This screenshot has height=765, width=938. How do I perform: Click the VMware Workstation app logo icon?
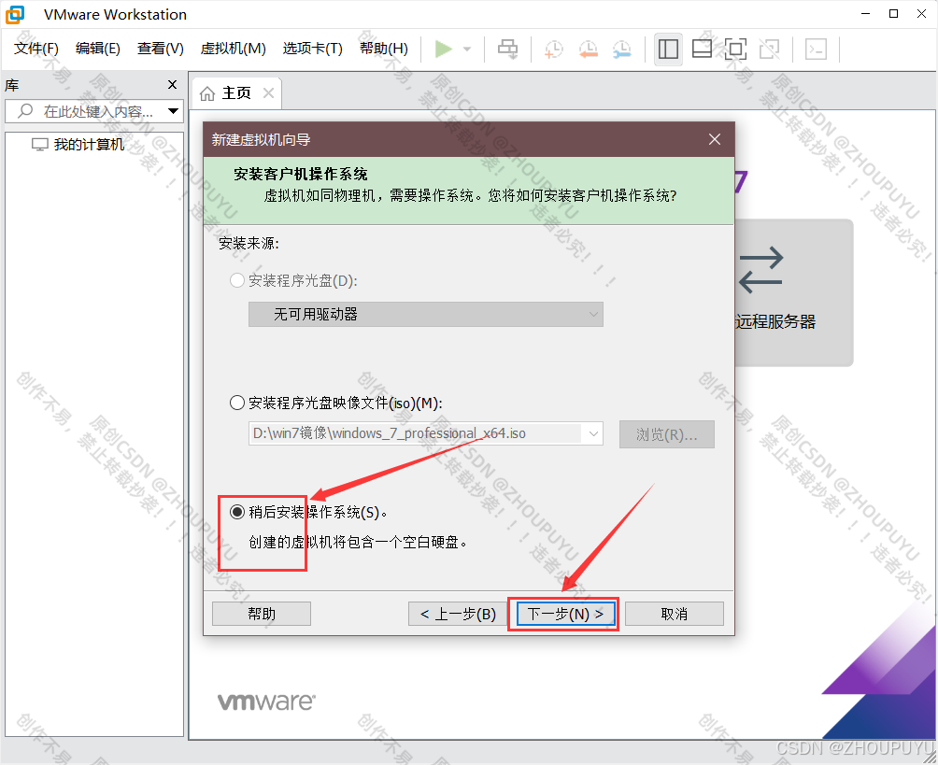click(15, 14)
